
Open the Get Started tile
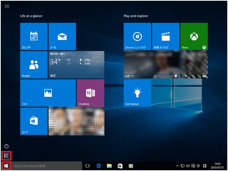click(x=137, y=93)
